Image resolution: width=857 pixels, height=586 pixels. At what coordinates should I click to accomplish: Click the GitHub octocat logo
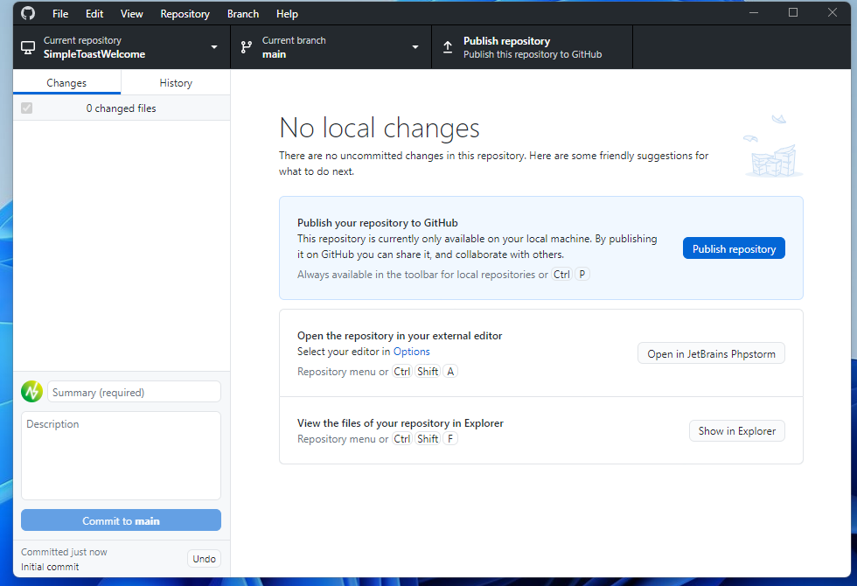point(27,13)
